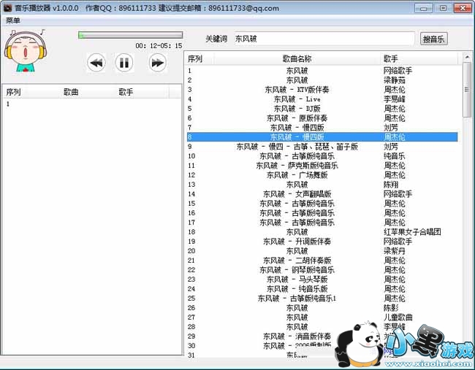This screenshot has height=370, width=475.
Task: Open the 菜单 menu
Action: (x=12, y=20)
